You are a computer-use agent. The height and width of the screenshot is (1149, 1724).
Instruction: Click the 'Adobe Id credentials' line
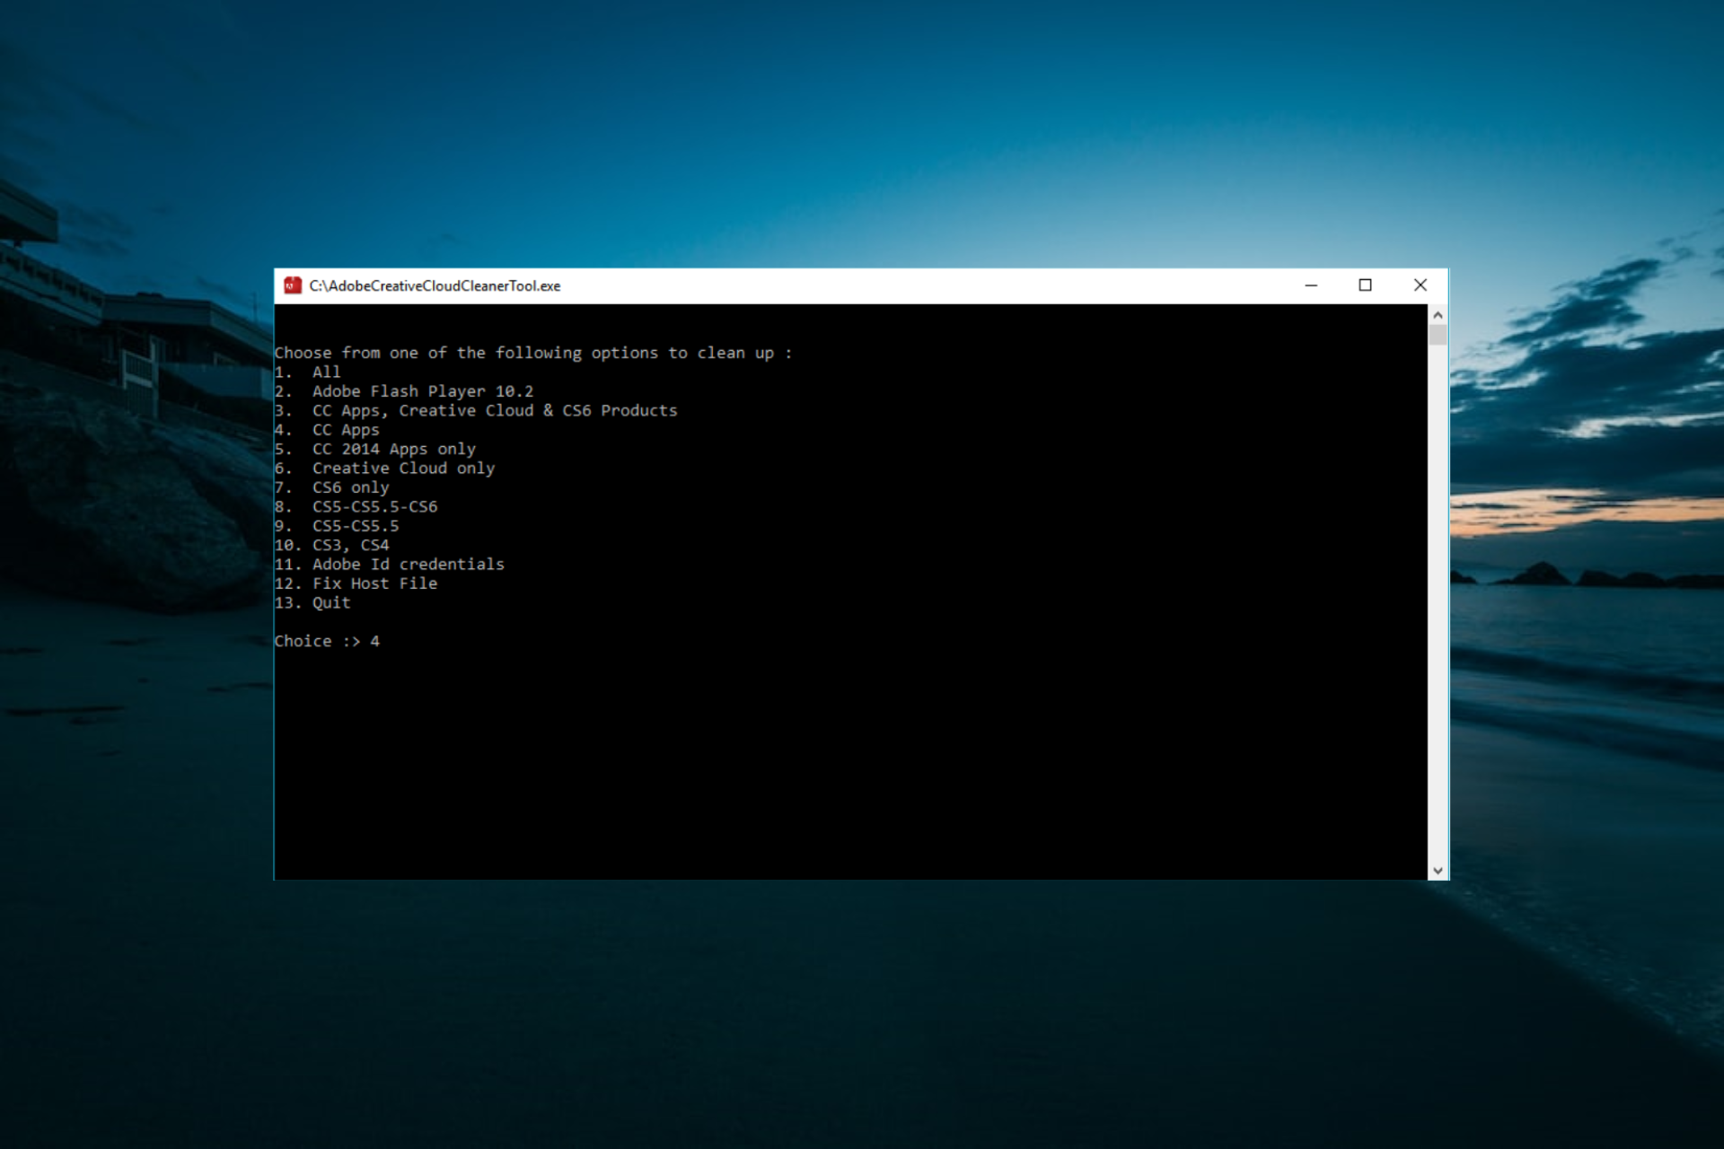[390, 564]
